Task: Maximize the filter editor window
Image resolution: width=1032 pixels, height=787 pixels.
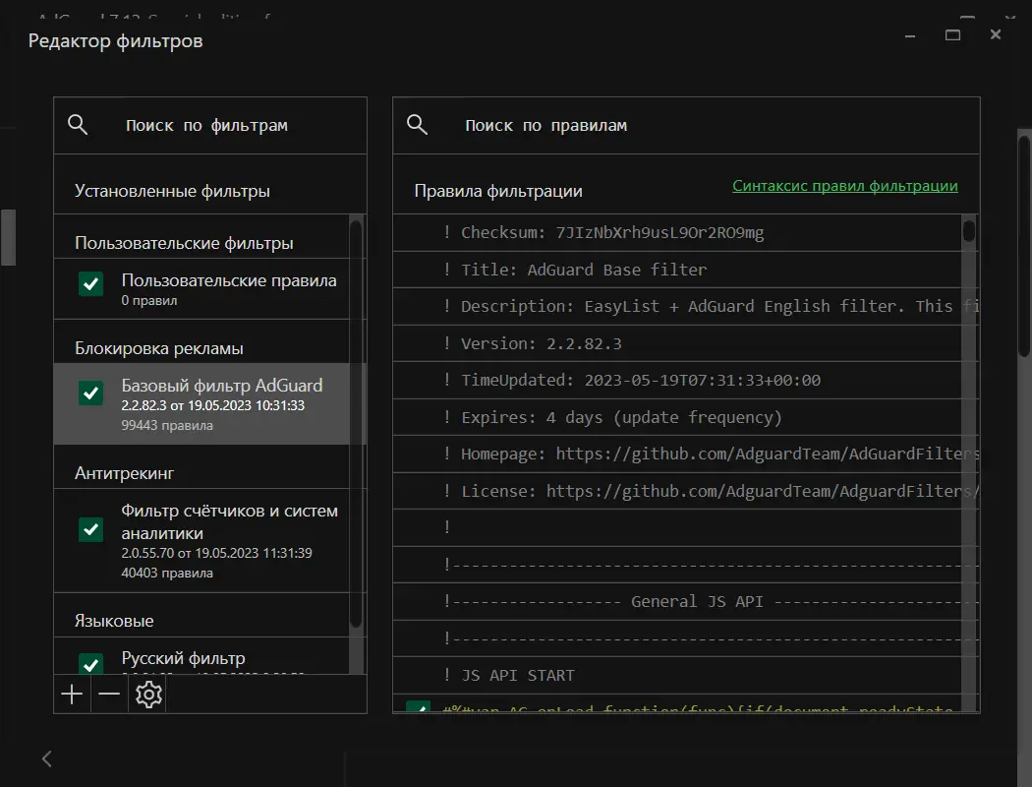Action: (x=952, y=34)
